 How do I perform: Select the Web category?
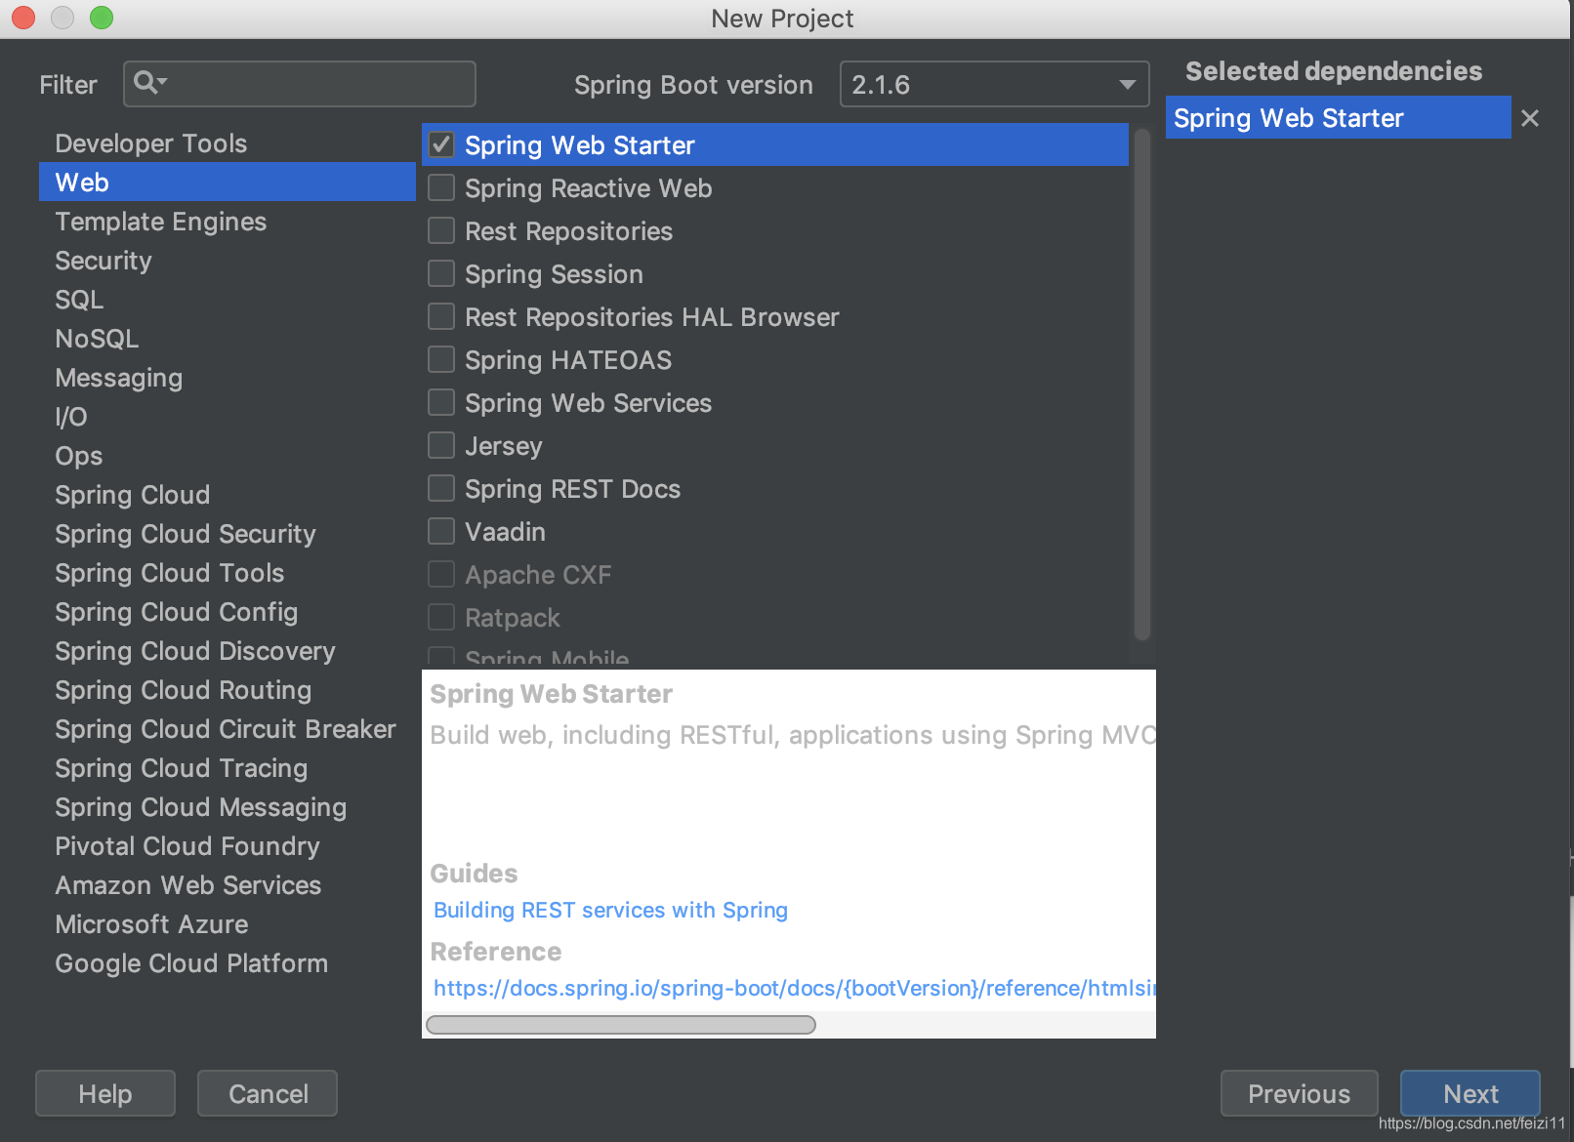227,183
